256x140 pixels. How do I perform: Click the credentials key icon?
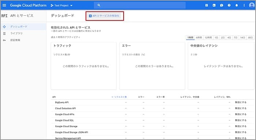[x=4, y=40]
